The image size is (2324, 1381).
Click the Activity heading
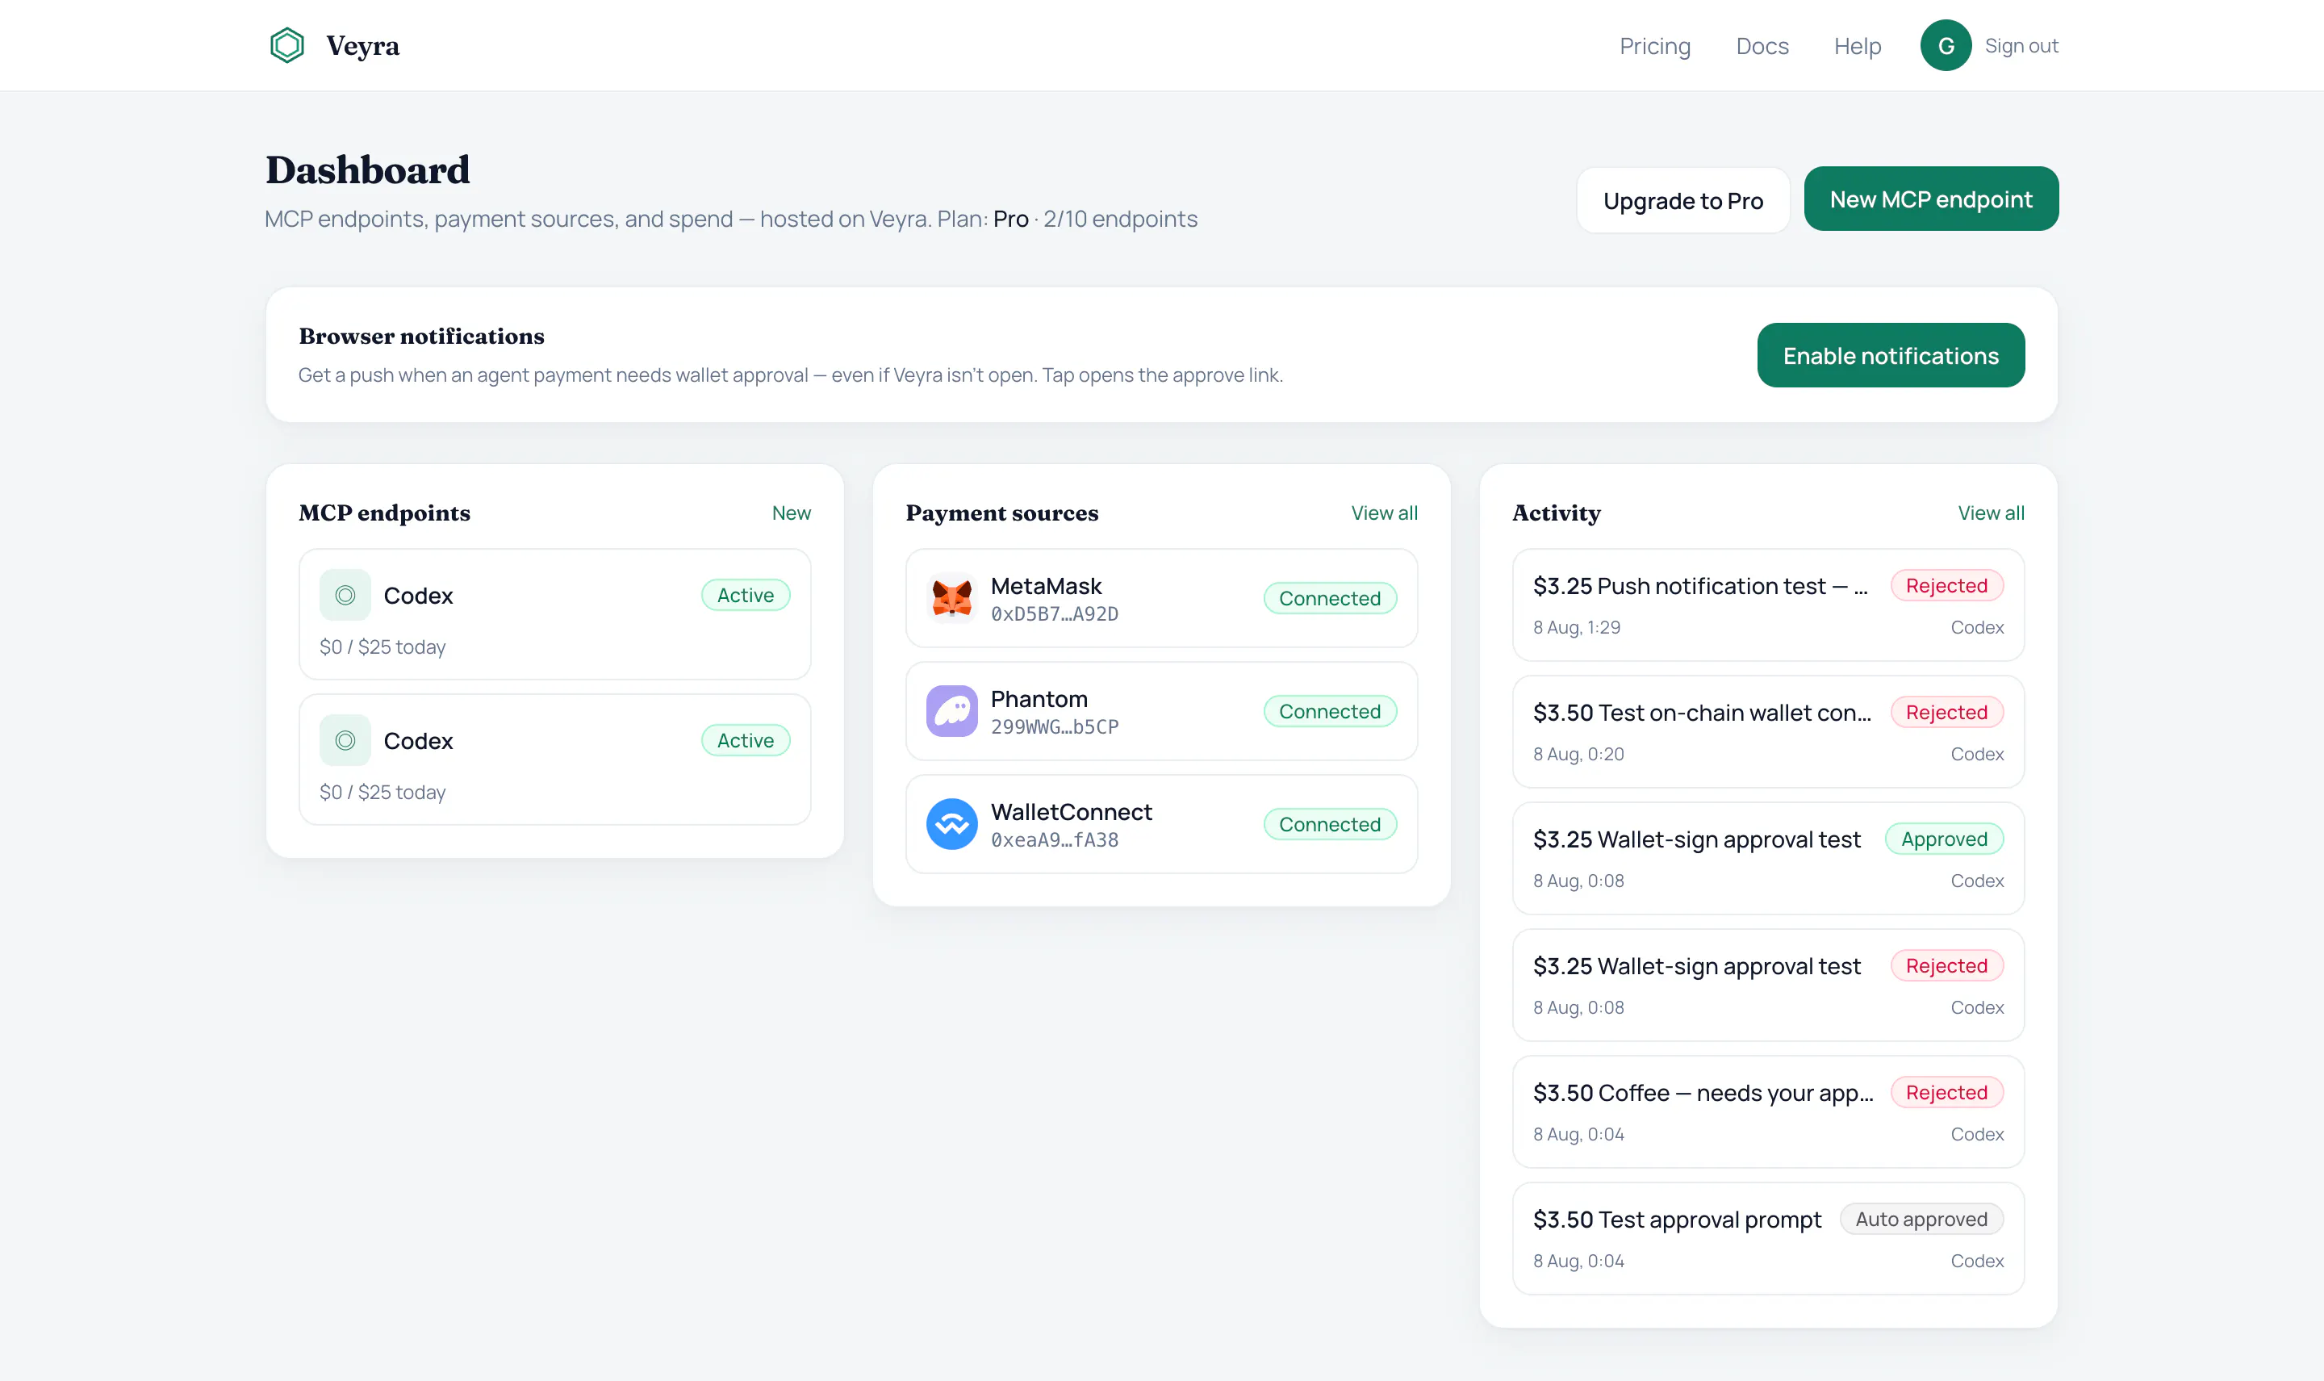tap(1557, 513)
